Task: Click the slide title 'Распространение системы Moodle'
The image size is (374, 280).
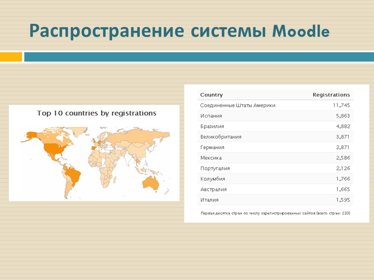Action: [180, 31]
